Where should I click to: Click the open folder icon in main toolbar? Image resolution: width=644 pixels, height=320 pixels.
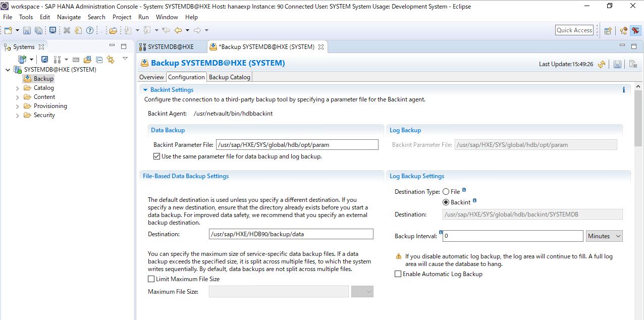(113, 30)
